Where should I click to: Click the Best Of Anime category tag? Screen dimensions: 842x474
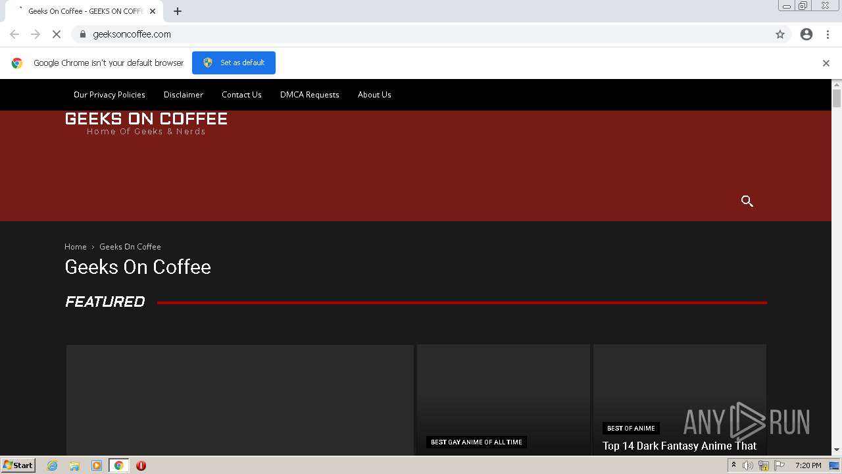[x=631, y=428]
